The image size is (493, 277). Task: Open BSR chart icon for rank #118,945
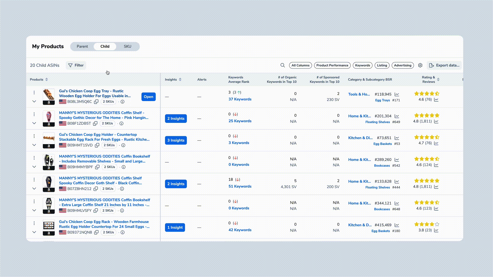tap(397, 94)
